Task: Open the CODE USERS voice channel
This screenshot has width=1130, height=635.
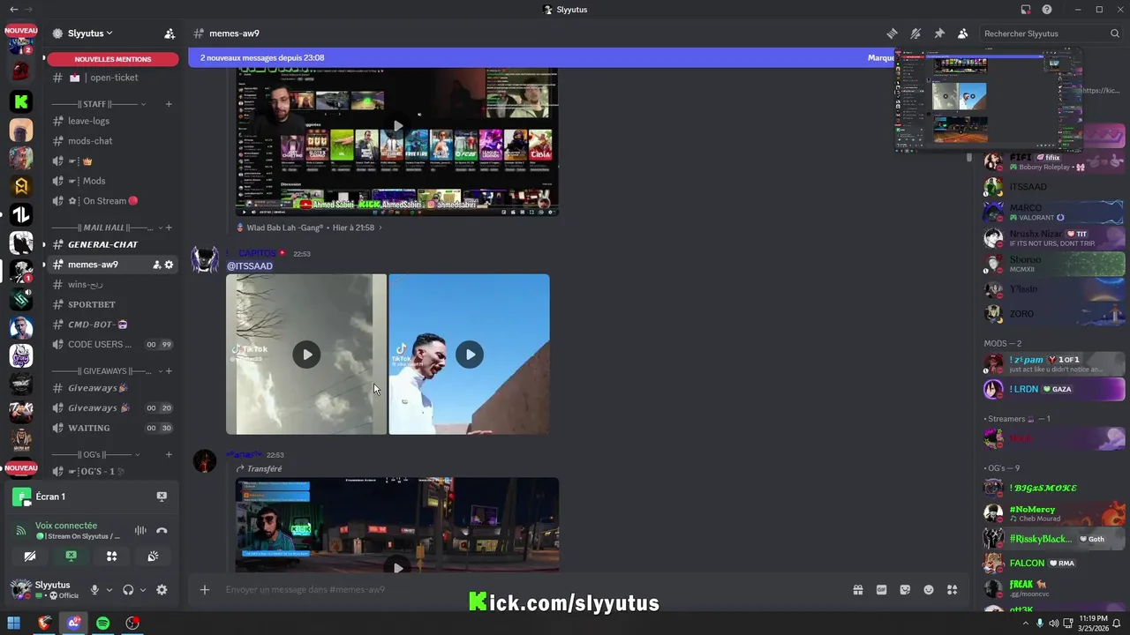Action: coord(113,345)
